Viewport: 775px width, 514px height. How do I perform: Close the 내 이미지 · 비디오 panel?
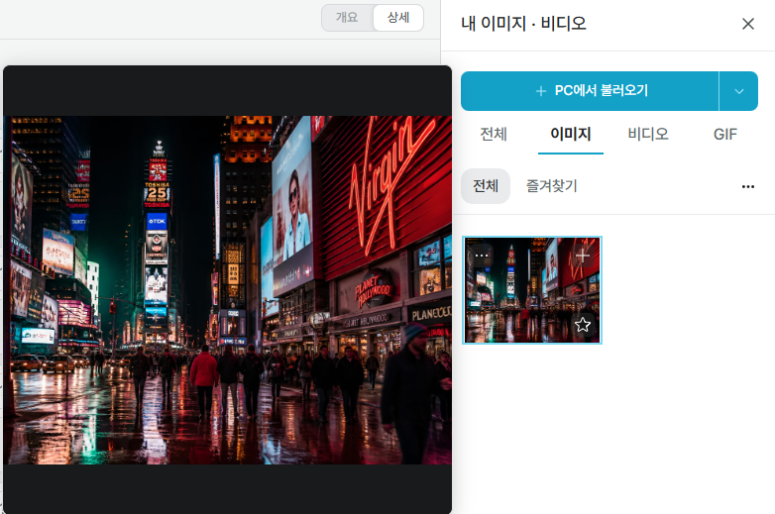(x=748, y=24)
